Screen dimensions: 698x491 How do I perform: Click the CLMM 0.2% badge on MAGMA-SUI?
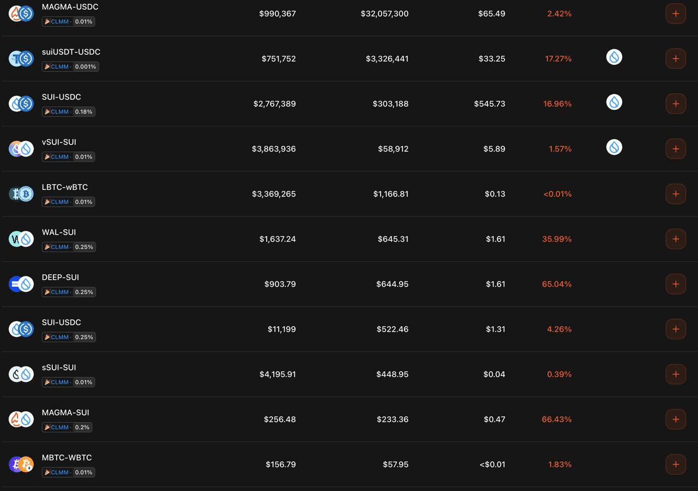[x=67, y=427]
